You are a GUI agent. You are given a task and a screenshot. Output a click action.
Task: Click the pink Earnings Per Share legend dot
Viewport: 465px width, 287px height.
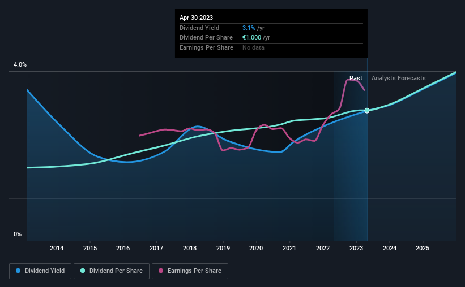point(161,271)
